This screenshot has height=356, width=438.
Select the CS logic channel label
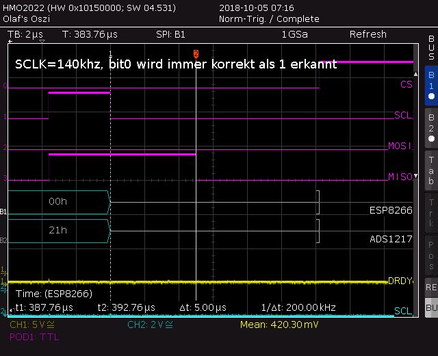(406, 84)
